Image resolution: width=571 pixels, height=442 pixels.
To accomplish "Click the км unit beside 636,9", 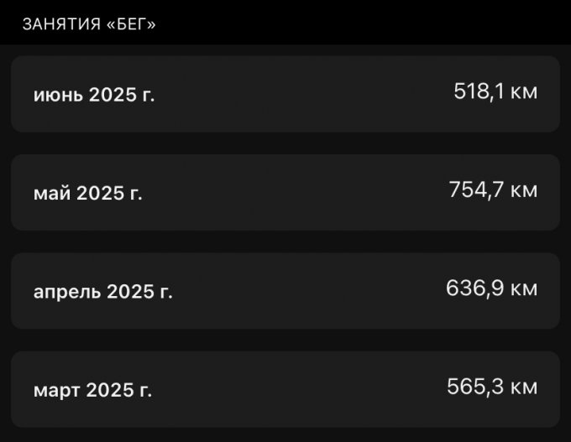I will 523,289.
